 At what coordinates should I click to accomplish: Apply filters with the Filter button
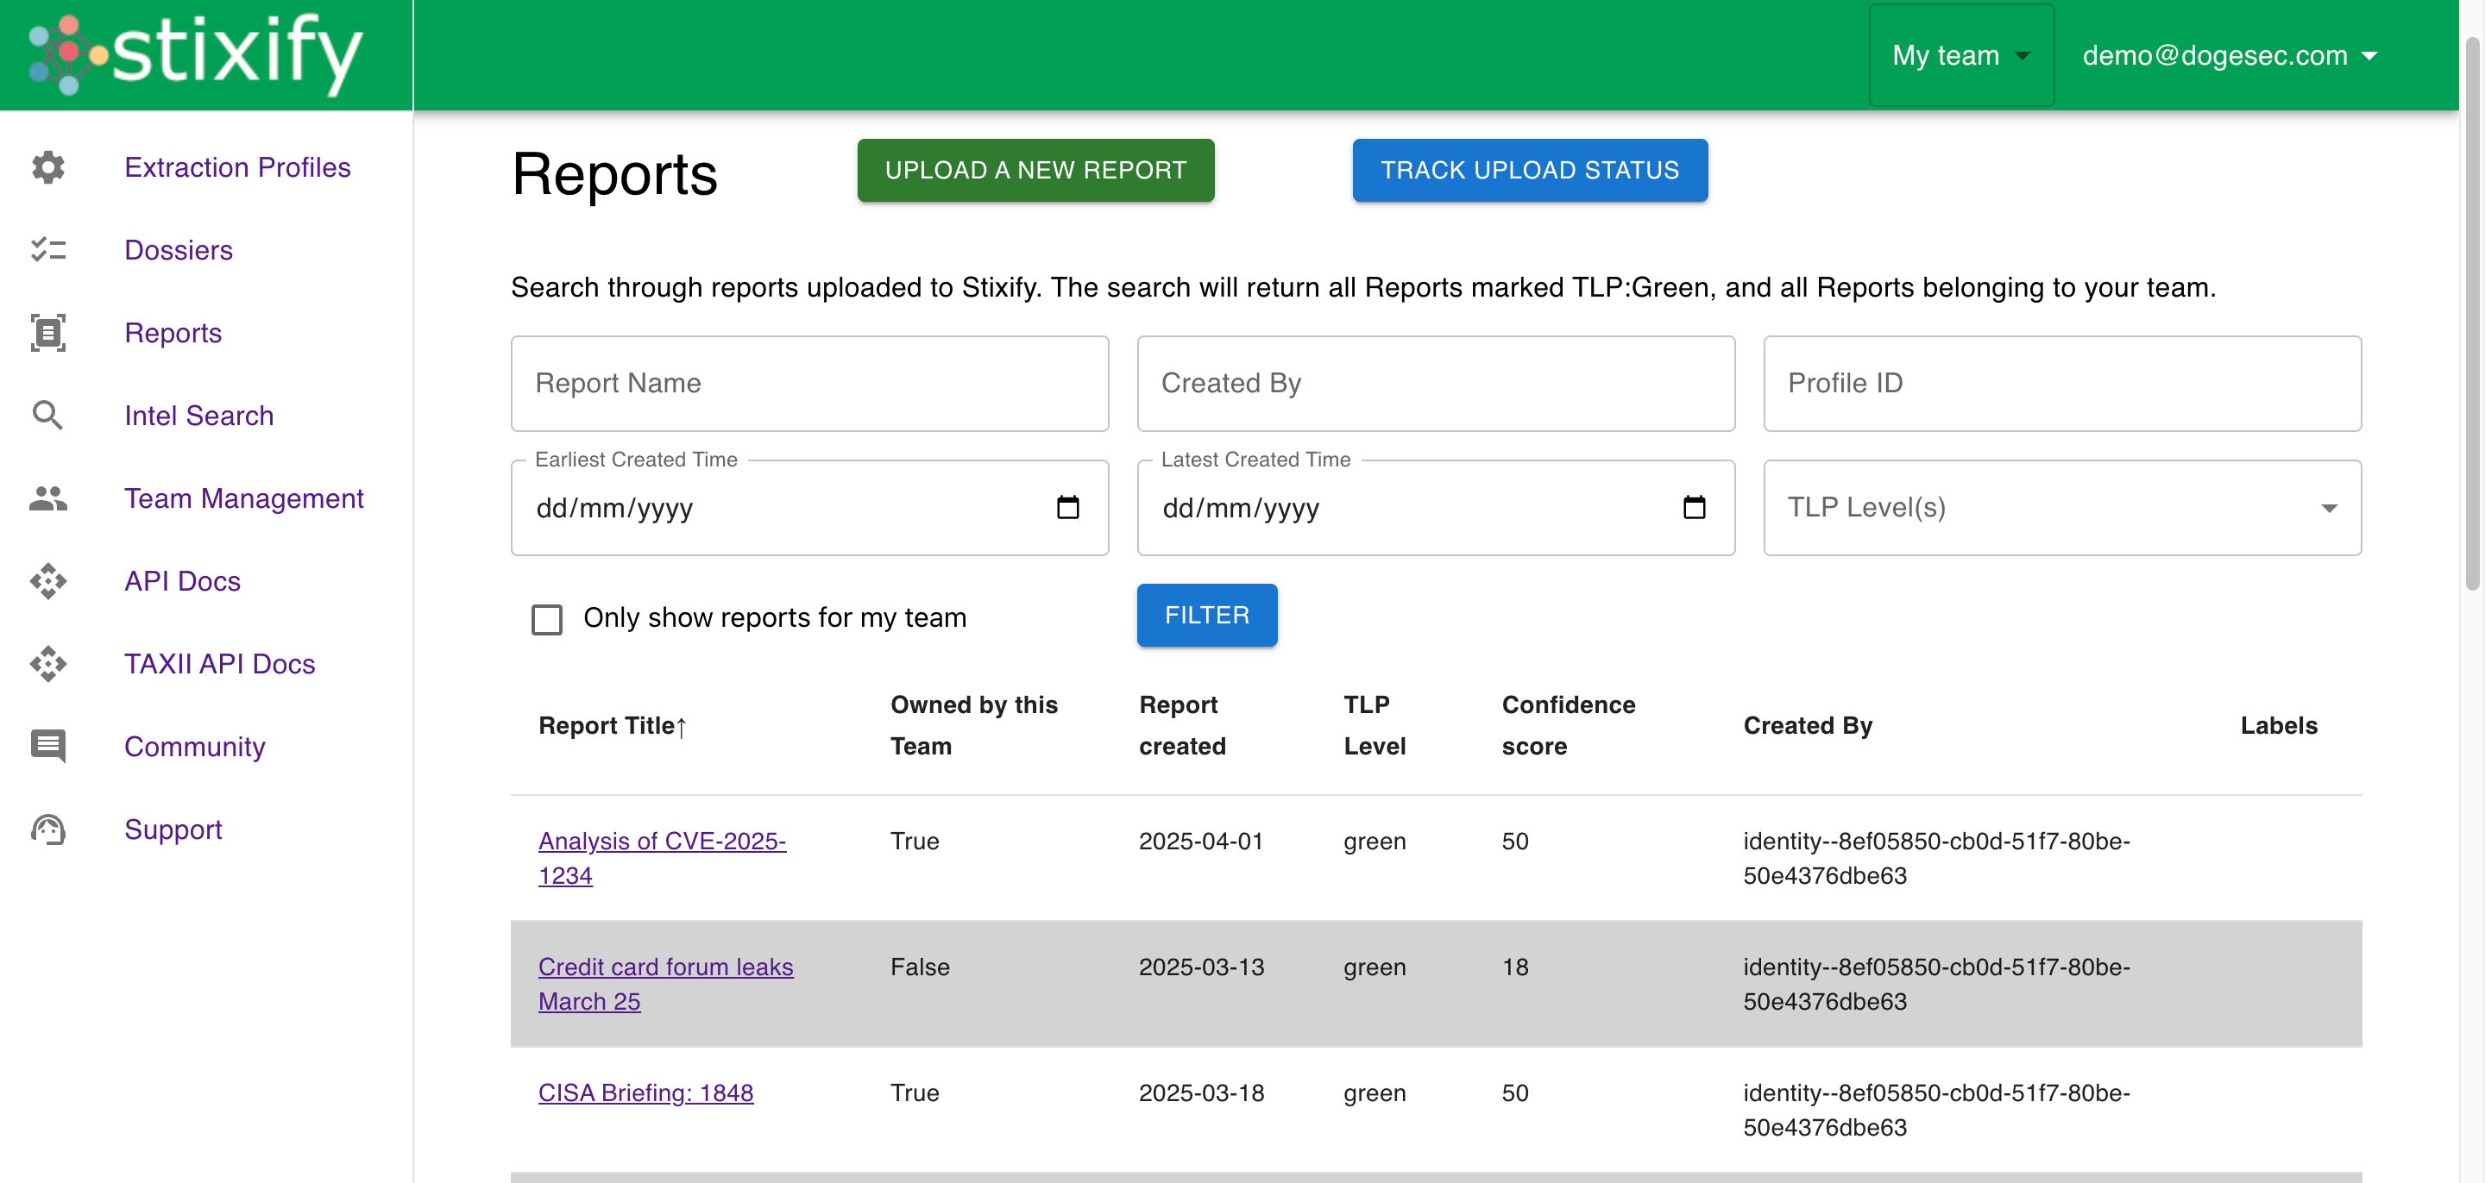(1207, 615)
